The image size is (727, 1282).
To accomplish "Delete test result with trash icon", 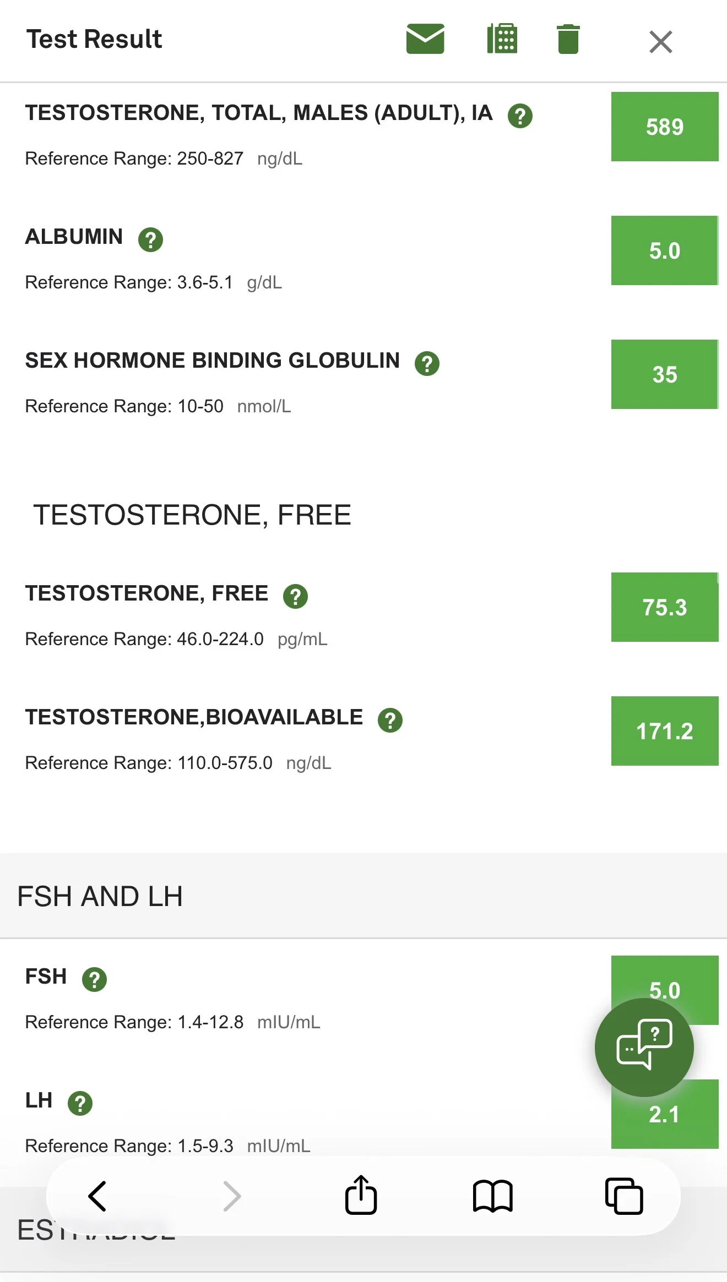I will point(568,39).
